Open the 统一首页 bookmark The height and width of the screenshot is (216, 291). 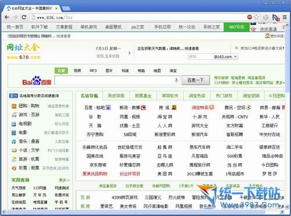[x=15, y=27]
